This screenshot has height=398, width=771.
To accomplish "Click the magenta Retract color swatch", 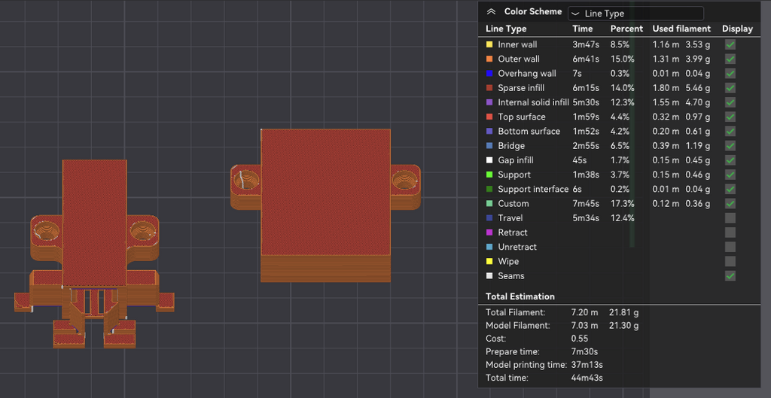I will point(489,232).
